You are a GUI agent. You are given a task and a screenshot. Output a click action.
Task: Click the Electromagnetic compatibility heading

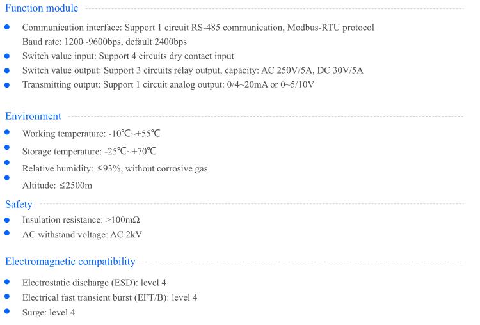[x=70, y=262]
